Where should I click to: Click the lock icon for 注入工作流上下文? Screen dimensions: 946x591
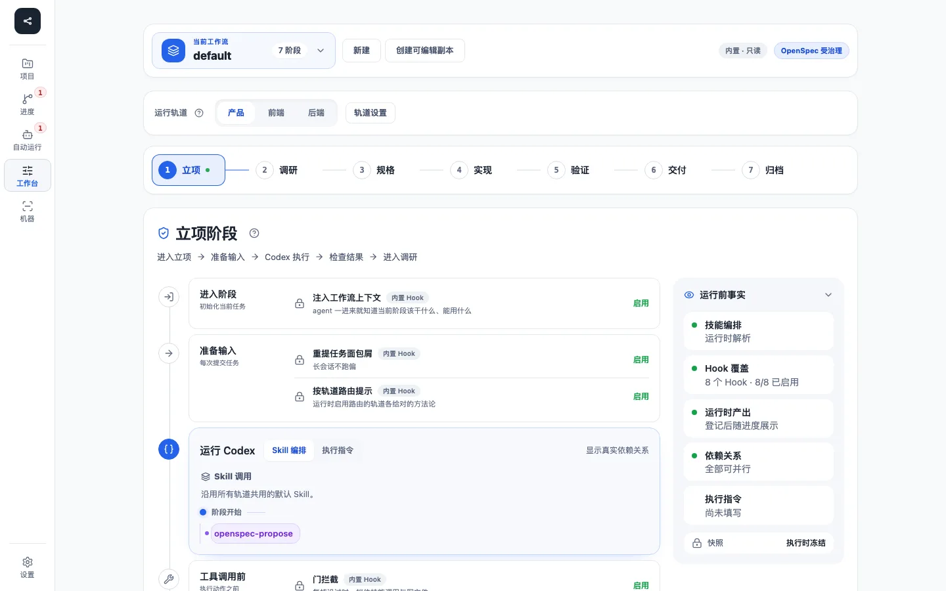300,303
